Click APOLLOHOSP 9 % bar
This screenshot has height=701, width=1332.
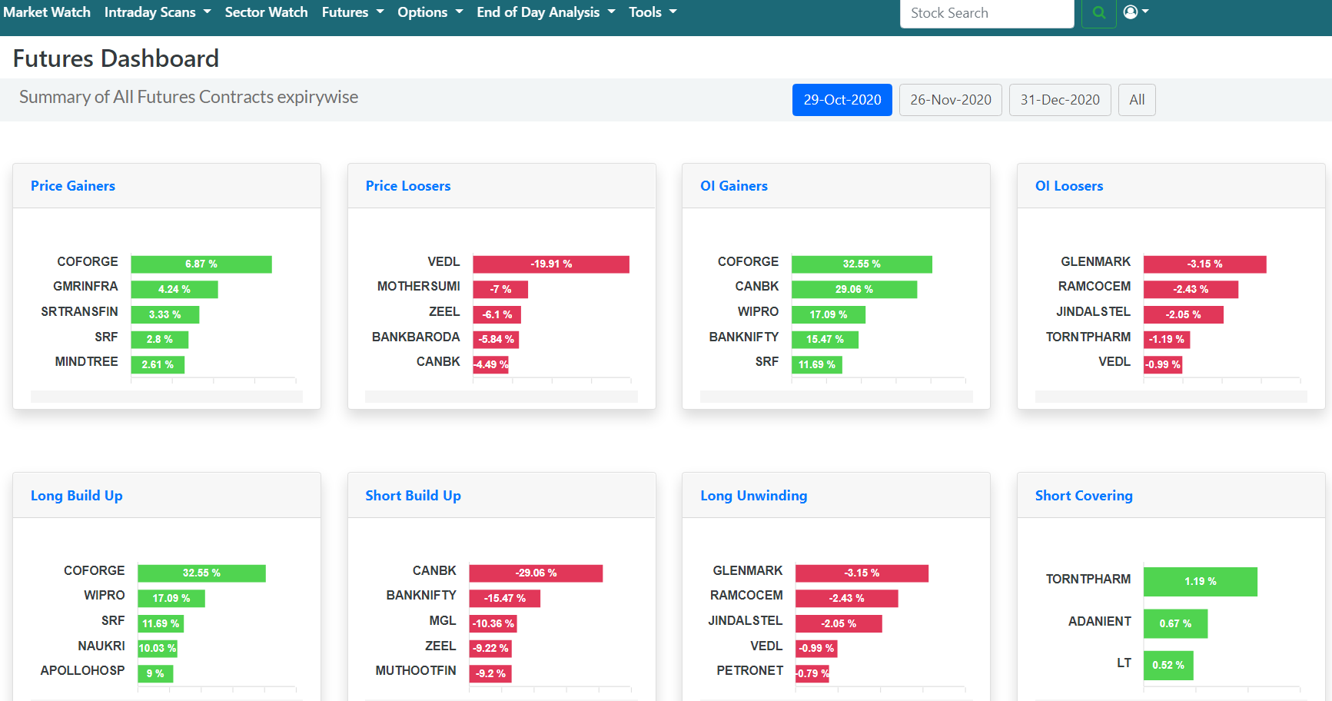coord(155,674)
